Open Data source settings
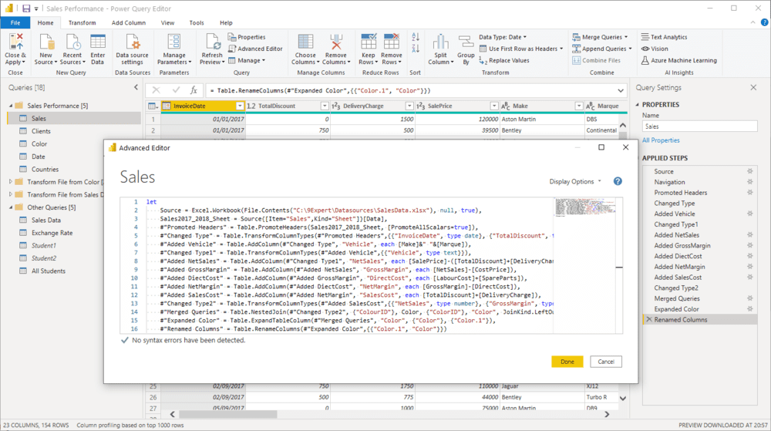 coord(133,49)
